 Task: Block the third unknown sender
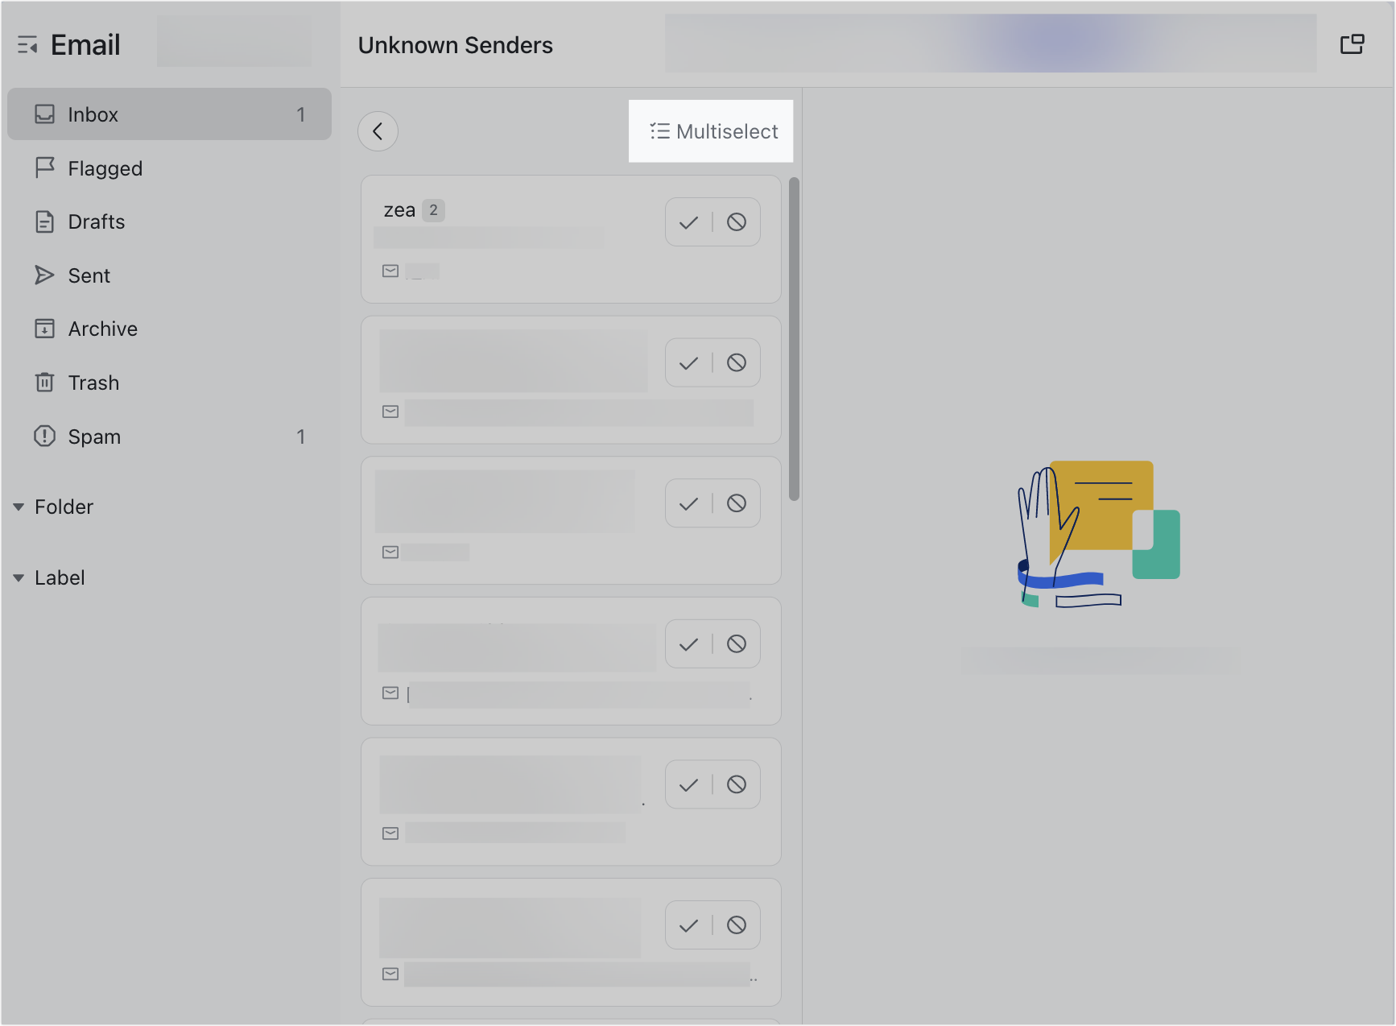[x=737, y=503]
